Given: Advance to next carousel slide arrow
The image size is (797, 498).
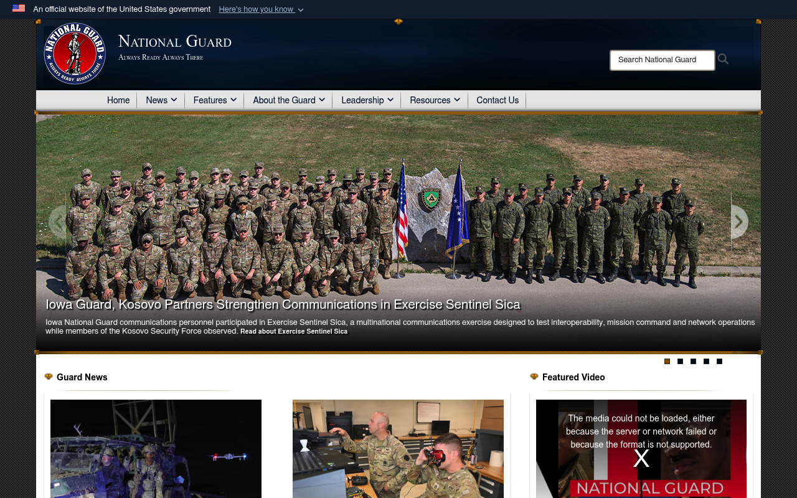Looking at the screenshot, I should coord(740,222).
